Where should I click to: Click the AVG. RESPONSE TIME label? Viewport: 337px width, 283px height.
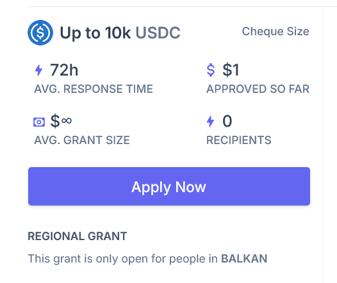pyautogui.click(x=94, y=89)
